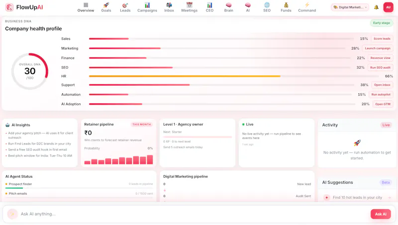The image size is (398, 225).
Task: Click the Score leads button
Action: (382, 39)
